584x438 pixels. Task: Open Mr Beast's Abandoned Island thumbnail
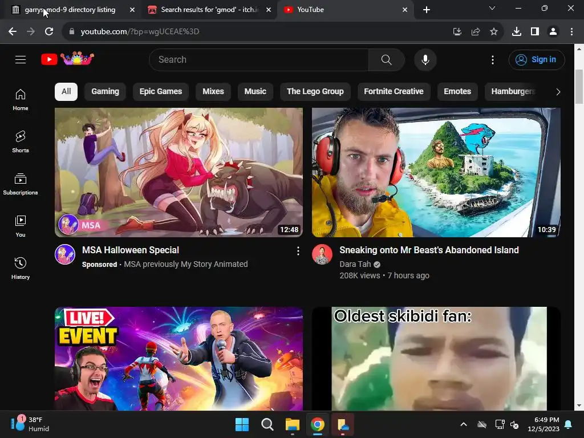[436, 172]
